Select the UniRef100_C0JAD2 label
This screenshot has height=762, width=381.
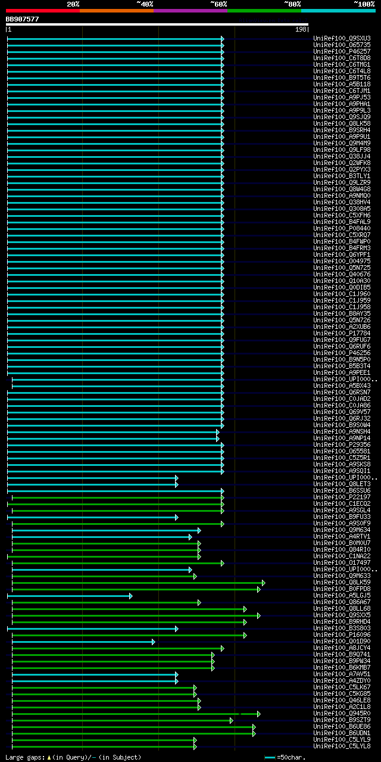click(x=342, y=399)
